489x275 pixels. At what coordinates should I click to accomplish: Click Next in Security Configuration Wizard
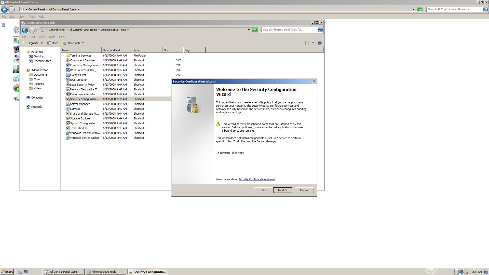coord(282,190)
